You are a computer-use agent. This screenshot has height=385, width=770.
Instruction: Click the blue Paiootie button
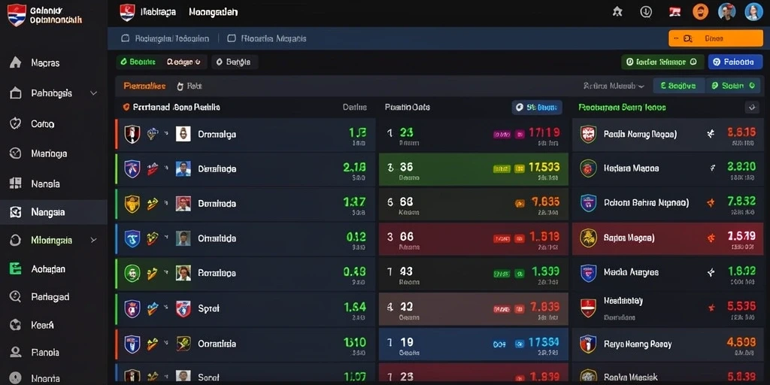735,62
